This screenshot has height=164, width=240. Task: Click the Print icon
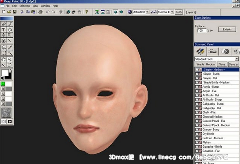click(x=40, y=12)
